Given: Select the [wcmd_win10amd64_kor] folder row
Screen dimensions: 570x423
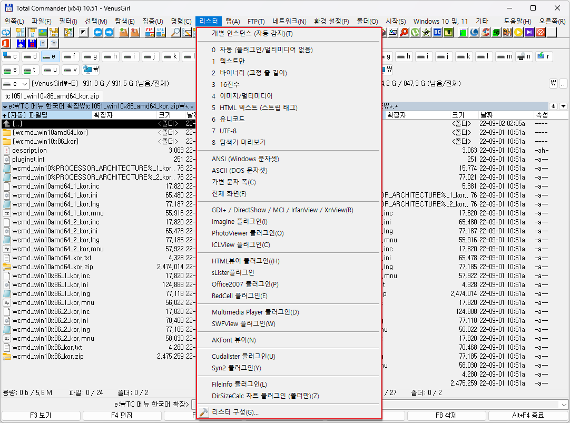Looking at the screenshot, I should point(98,133).
